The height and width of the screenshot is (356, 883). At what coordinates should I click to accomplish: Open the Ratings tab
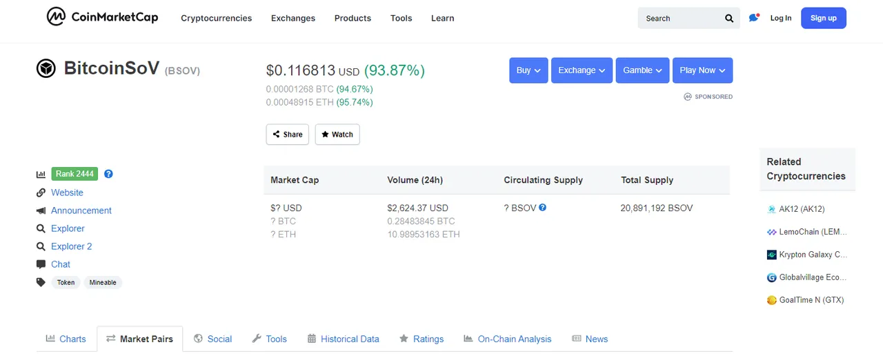pos(421,339)
